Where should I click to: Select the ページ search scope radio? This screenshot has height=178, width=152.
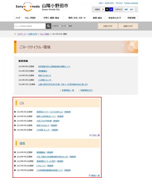[x=60, y=26]
